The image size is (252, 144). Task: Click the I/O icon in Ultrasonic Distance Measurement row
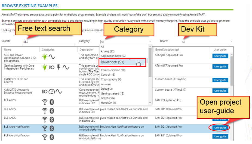(45, 92)
